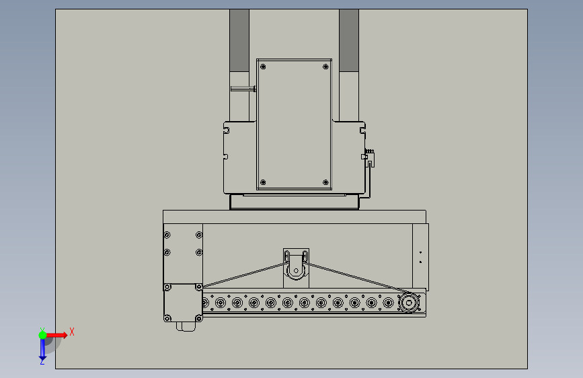Select the square motor housing at bottom left
Image resolution: width=583 pixels, height=378 pixels.
tap(183, 303)
